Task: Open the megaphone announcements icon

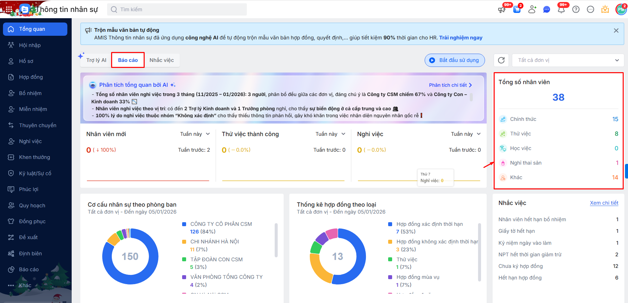Action: pyautogui.click(x=502, y=9)
